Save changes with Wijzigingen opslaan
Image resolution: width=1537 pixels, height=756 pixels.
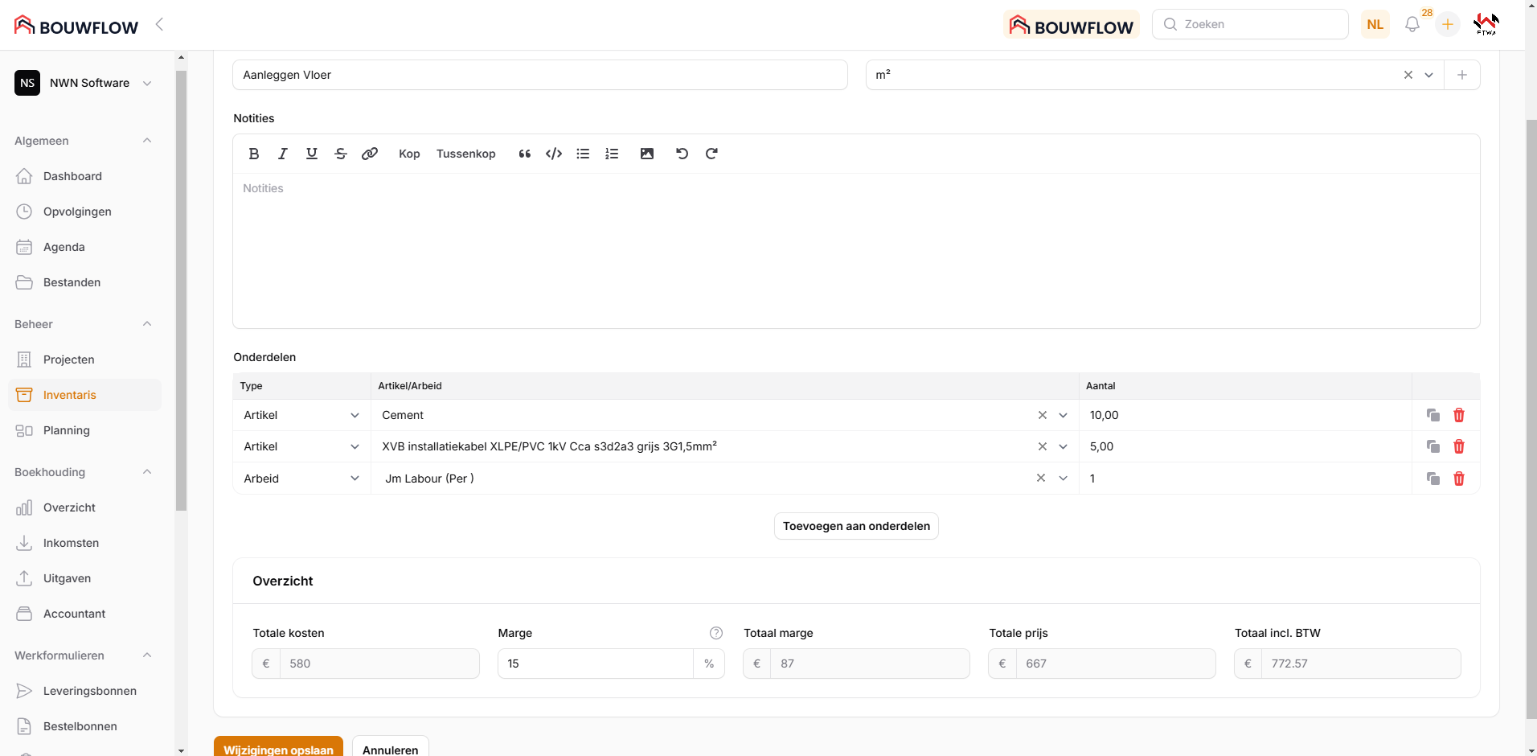pos(278,749)
